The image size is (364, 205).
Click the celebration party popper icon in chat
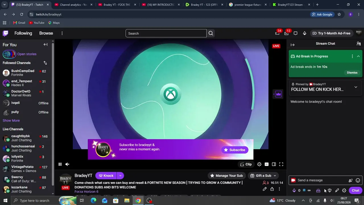pos(351,180)
